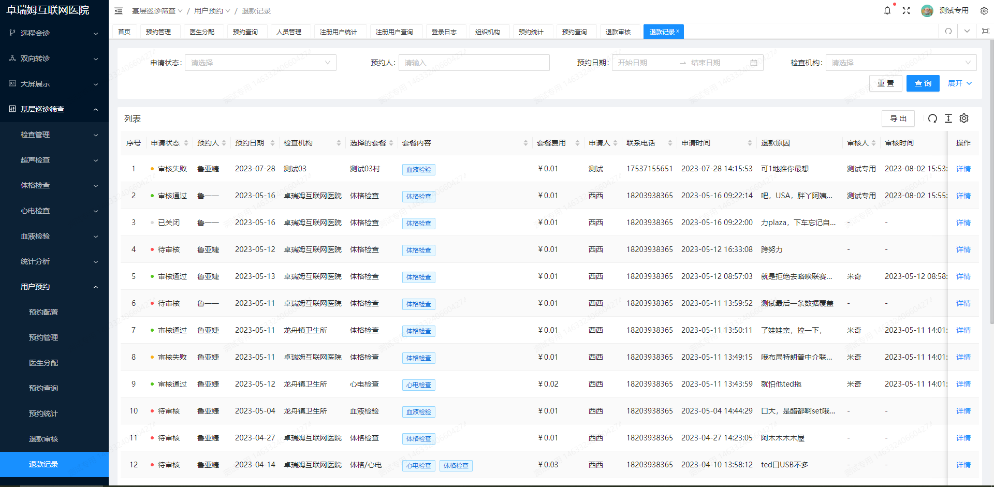994x487 pixels.
Task: Expand 双向转诊 sidebar menu
Action: coord(54,58)
